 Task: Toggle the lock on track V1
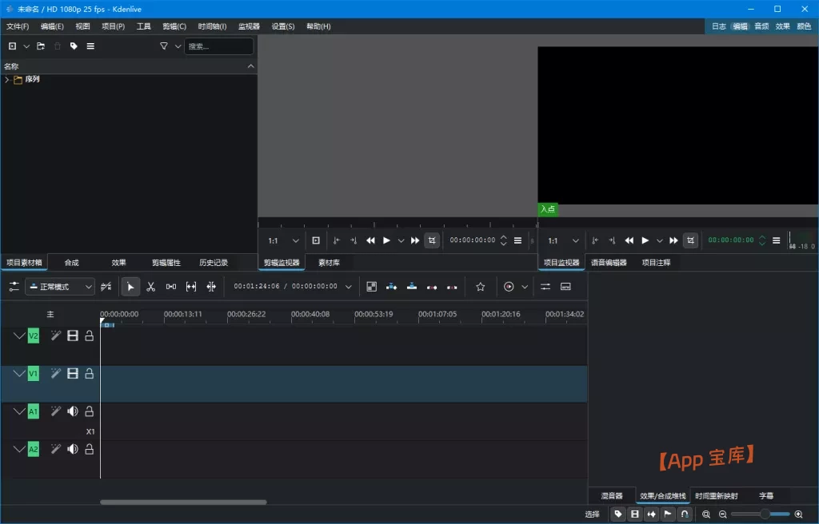tap(90, 373)
